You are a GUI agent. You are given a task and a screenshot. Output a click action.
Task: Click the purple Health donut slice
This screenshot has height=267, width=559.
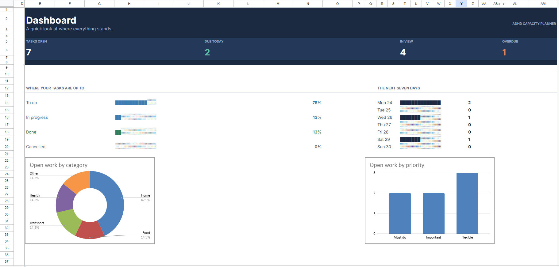(x=65, y=198)
